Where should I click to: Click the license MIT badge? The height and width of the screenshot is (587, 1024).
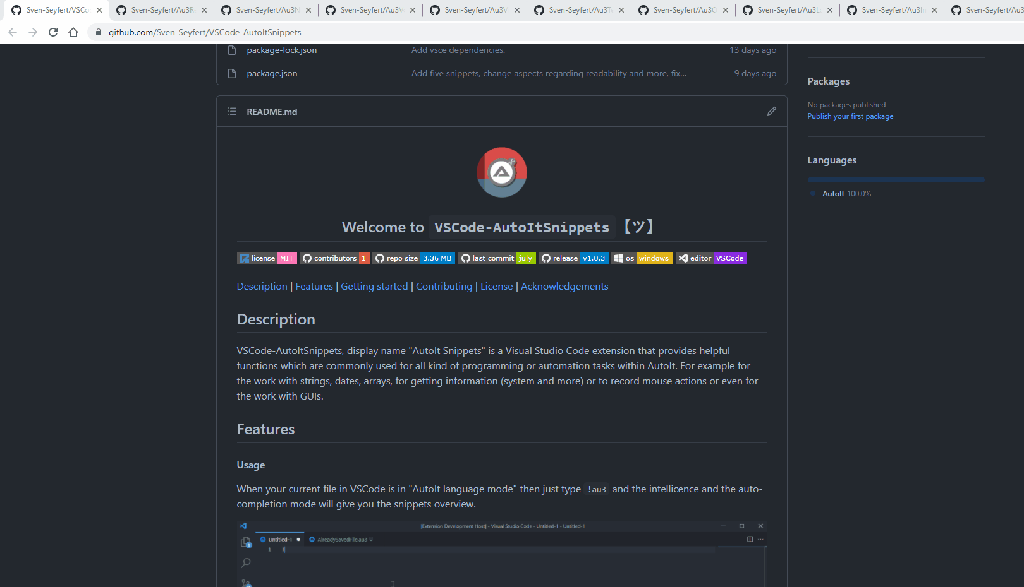267,258
